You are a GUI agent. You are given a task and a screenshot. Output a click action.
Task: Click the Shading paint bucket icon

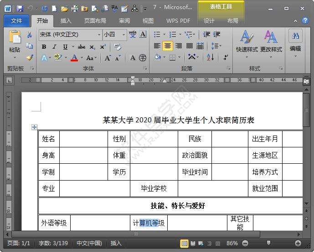158,58
